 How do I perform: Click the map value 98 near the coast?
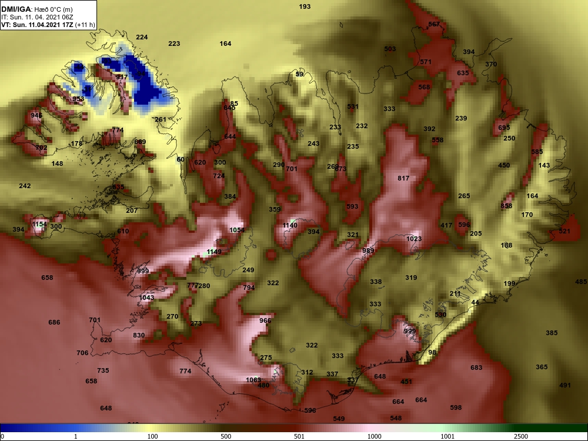pyautogui.click(x=432, y=352)
